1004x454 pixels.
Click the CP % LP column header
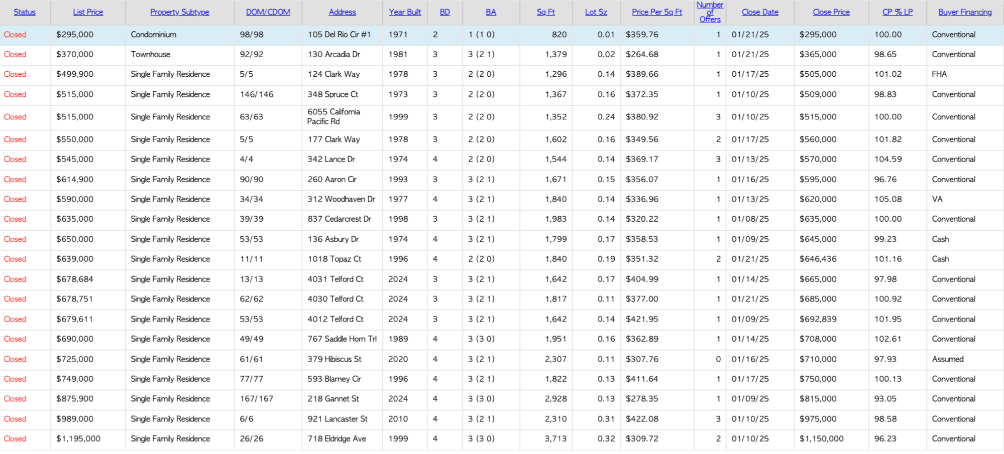[x=898, y=12]
